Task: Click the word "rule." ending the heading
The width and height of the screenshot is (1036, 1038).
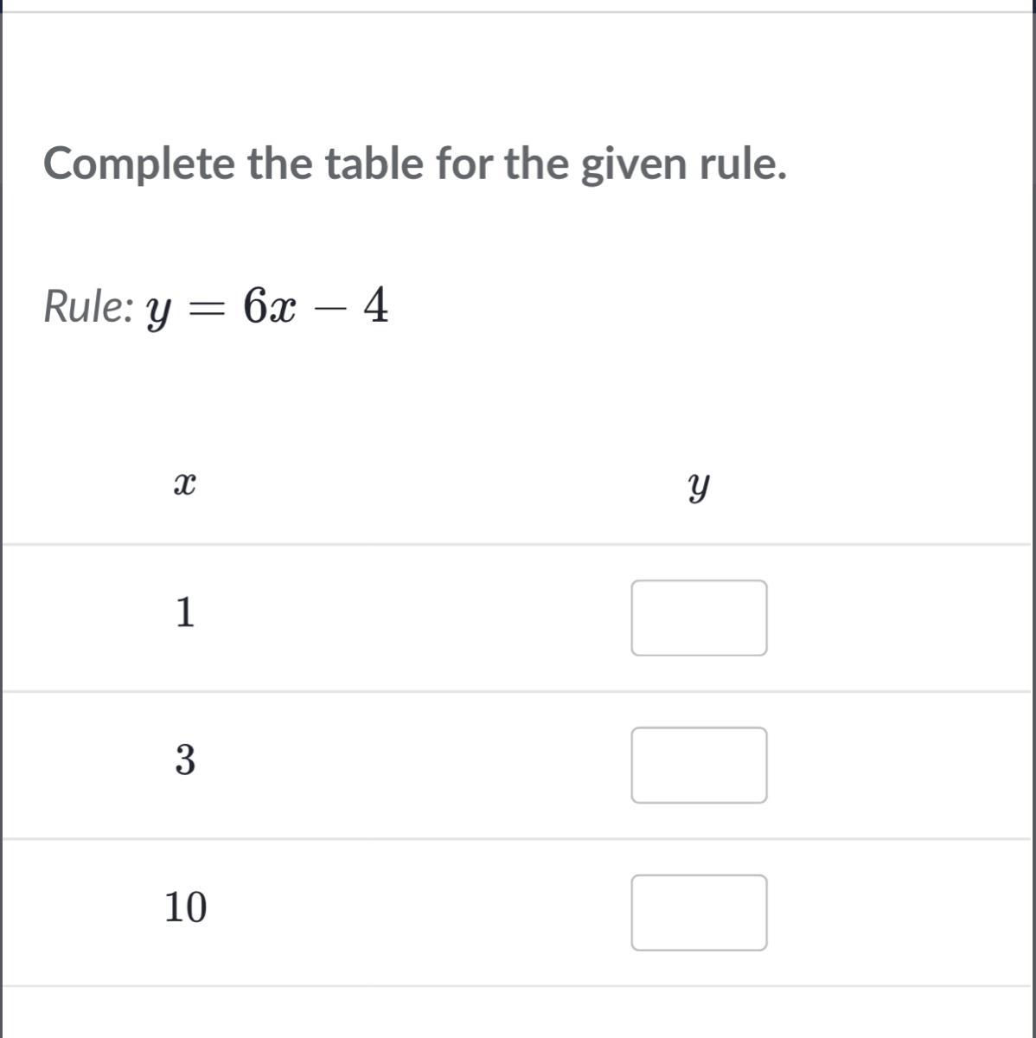Action: (x=743, y=163)
